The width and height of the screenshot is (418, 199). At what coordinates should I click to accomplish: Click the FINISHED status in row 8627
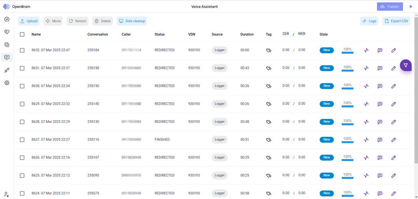point(162,140)
